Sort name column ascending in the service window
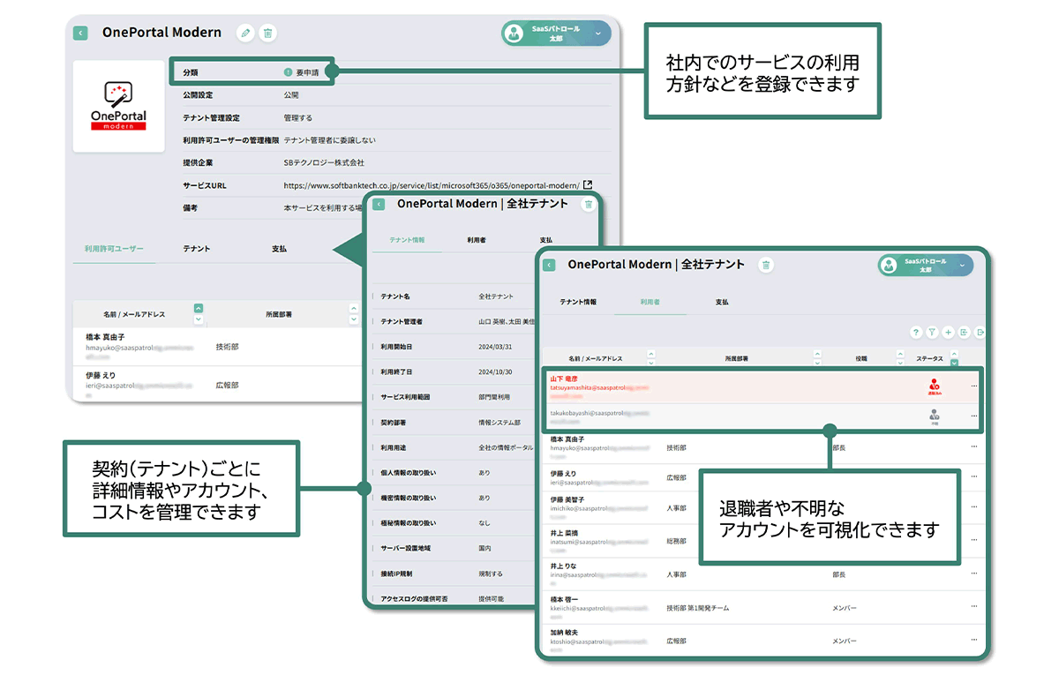The height and width of the screenshot is (690, 1059). pyautogui.click(x=199, y=308)
